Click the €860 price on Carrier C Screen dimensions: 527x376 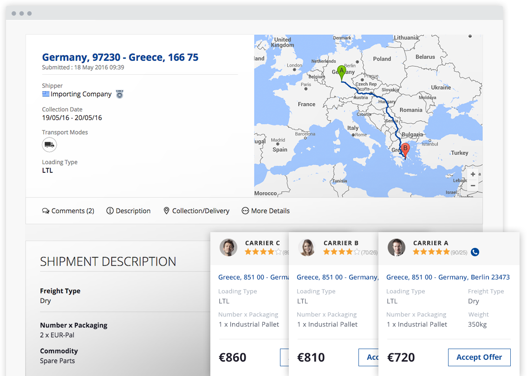(233, 357)
